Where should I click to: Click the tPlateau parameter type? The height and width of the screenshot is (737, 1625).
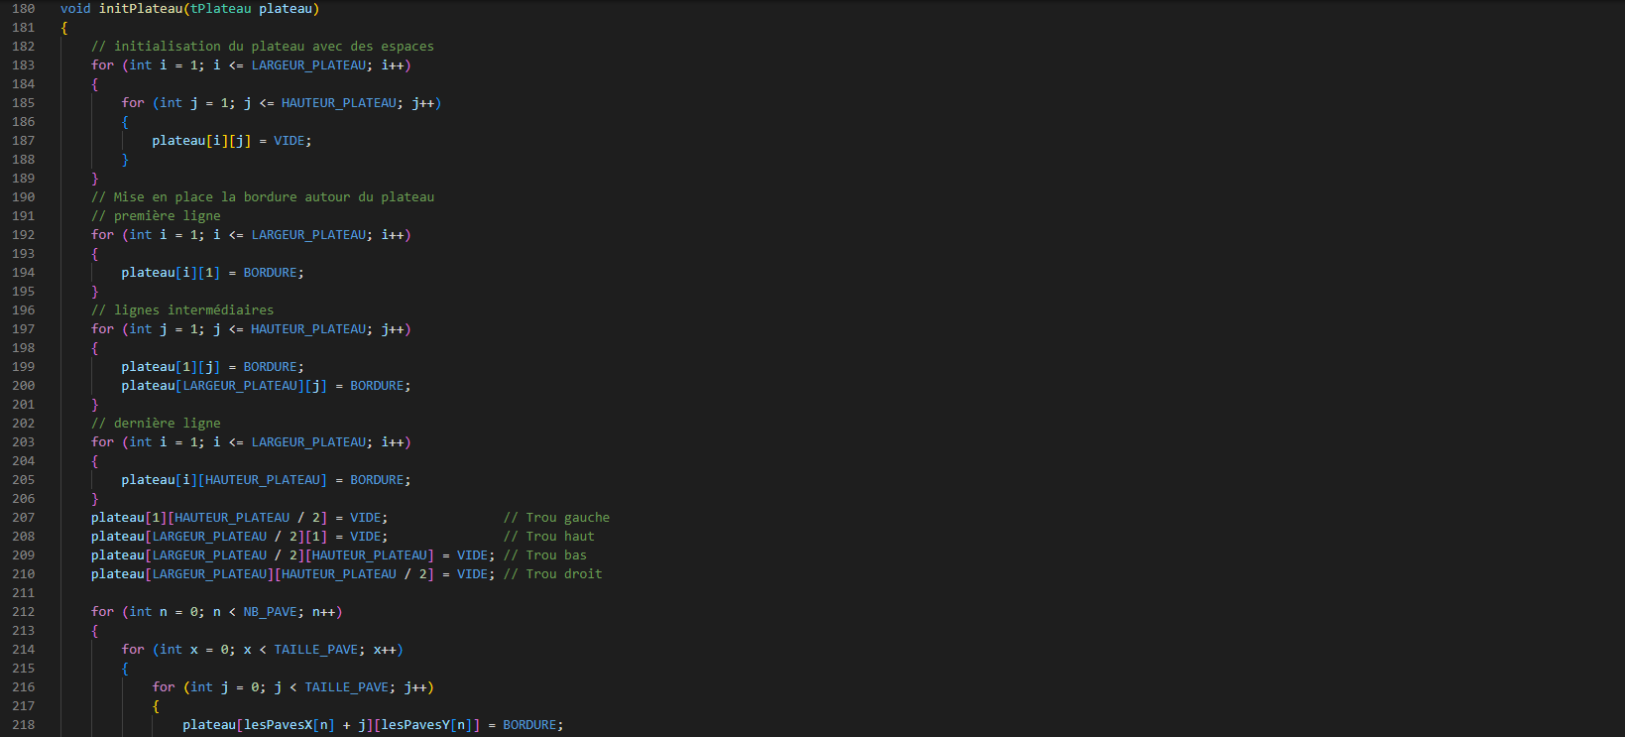point(220,9)
